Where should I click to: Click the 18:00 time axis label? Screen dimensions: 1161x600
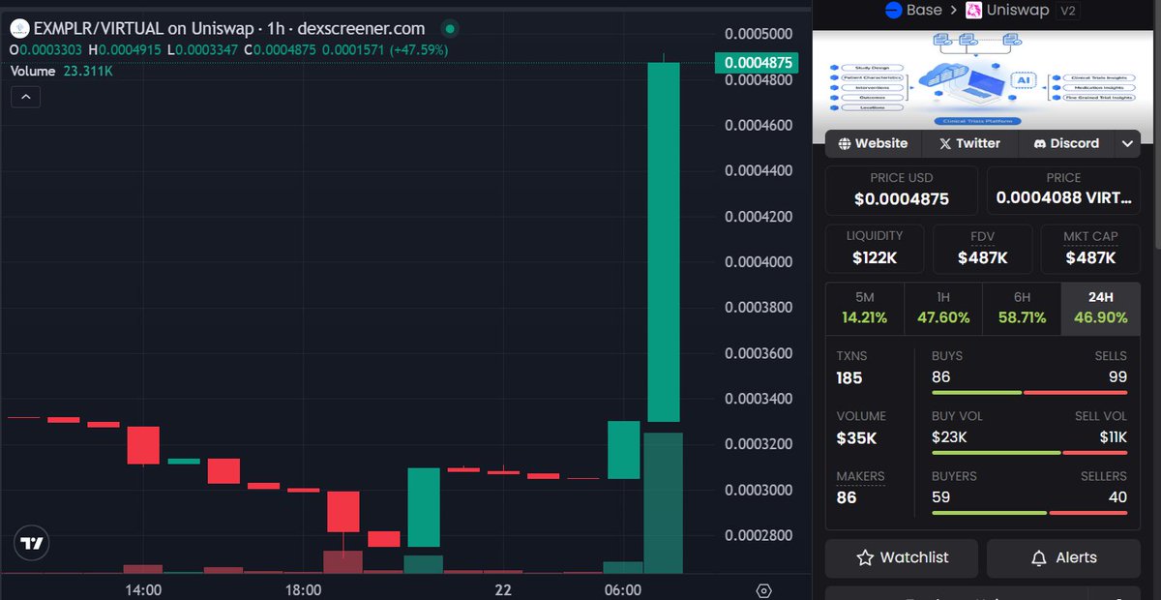point(303,589)
